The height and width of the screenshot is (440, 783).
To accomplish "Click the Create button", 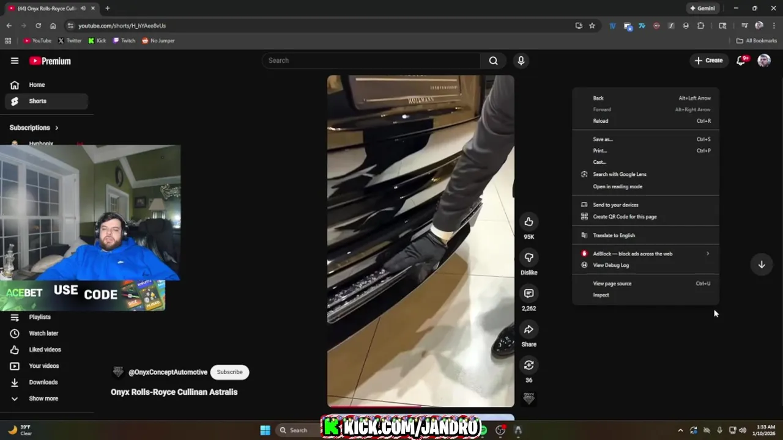I will tap(708, 61).
